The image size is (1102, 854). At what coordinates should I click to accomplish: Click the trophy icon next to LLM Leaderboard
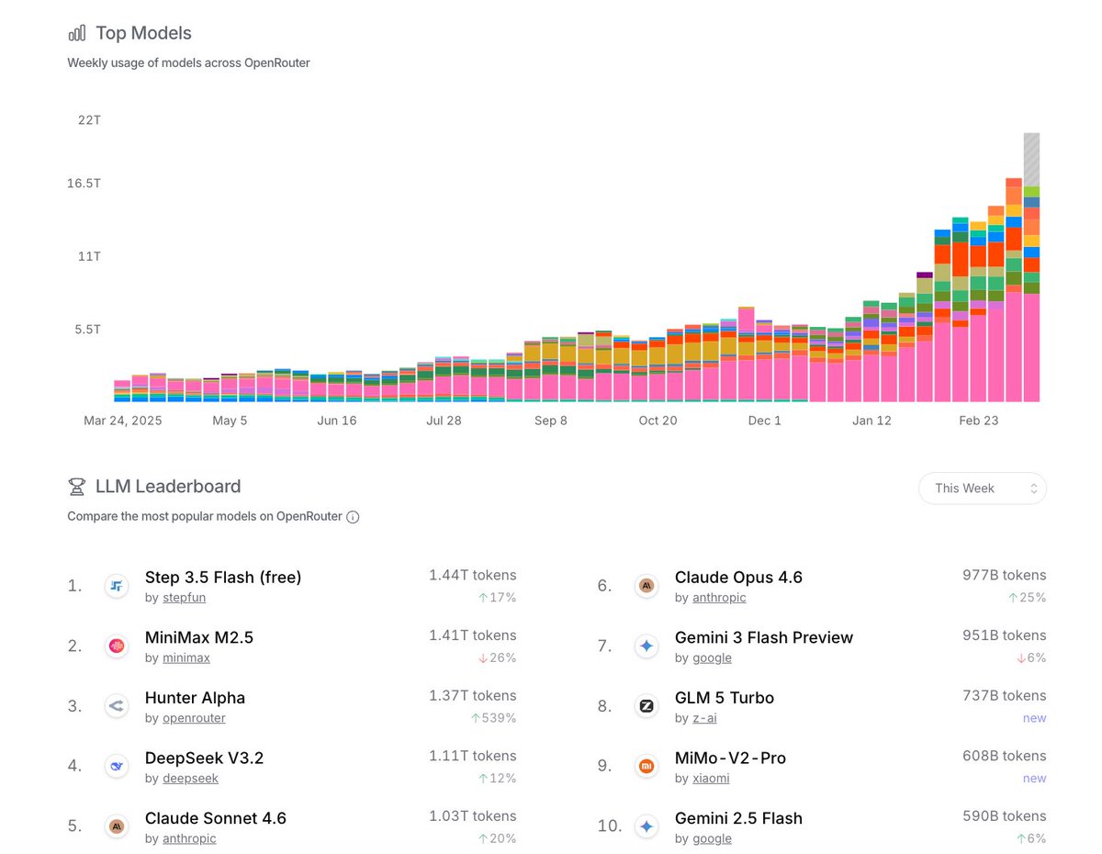click(x=77, y=487)
